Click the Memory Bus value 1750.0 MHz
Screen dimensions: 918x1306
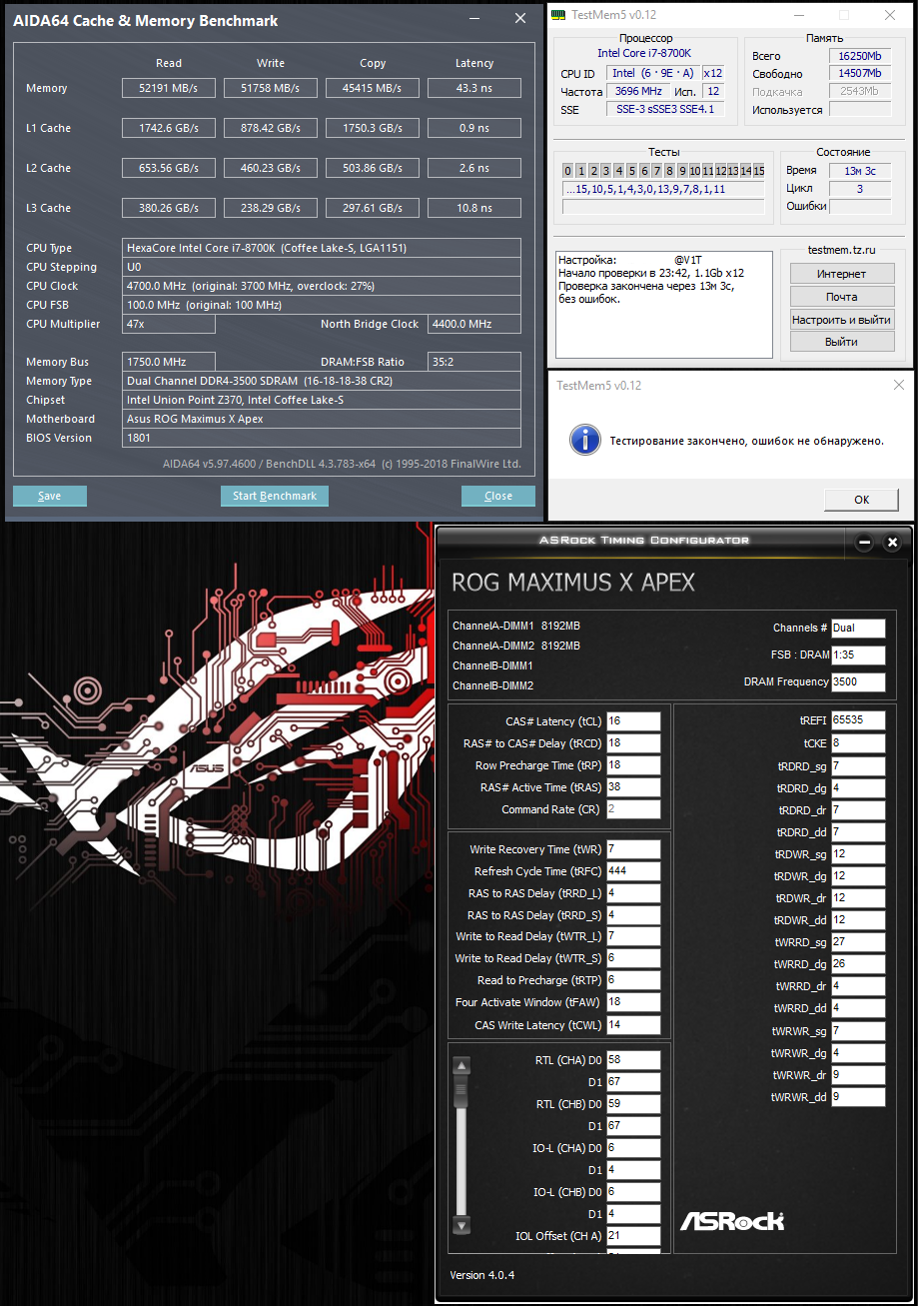click(169, 362)
